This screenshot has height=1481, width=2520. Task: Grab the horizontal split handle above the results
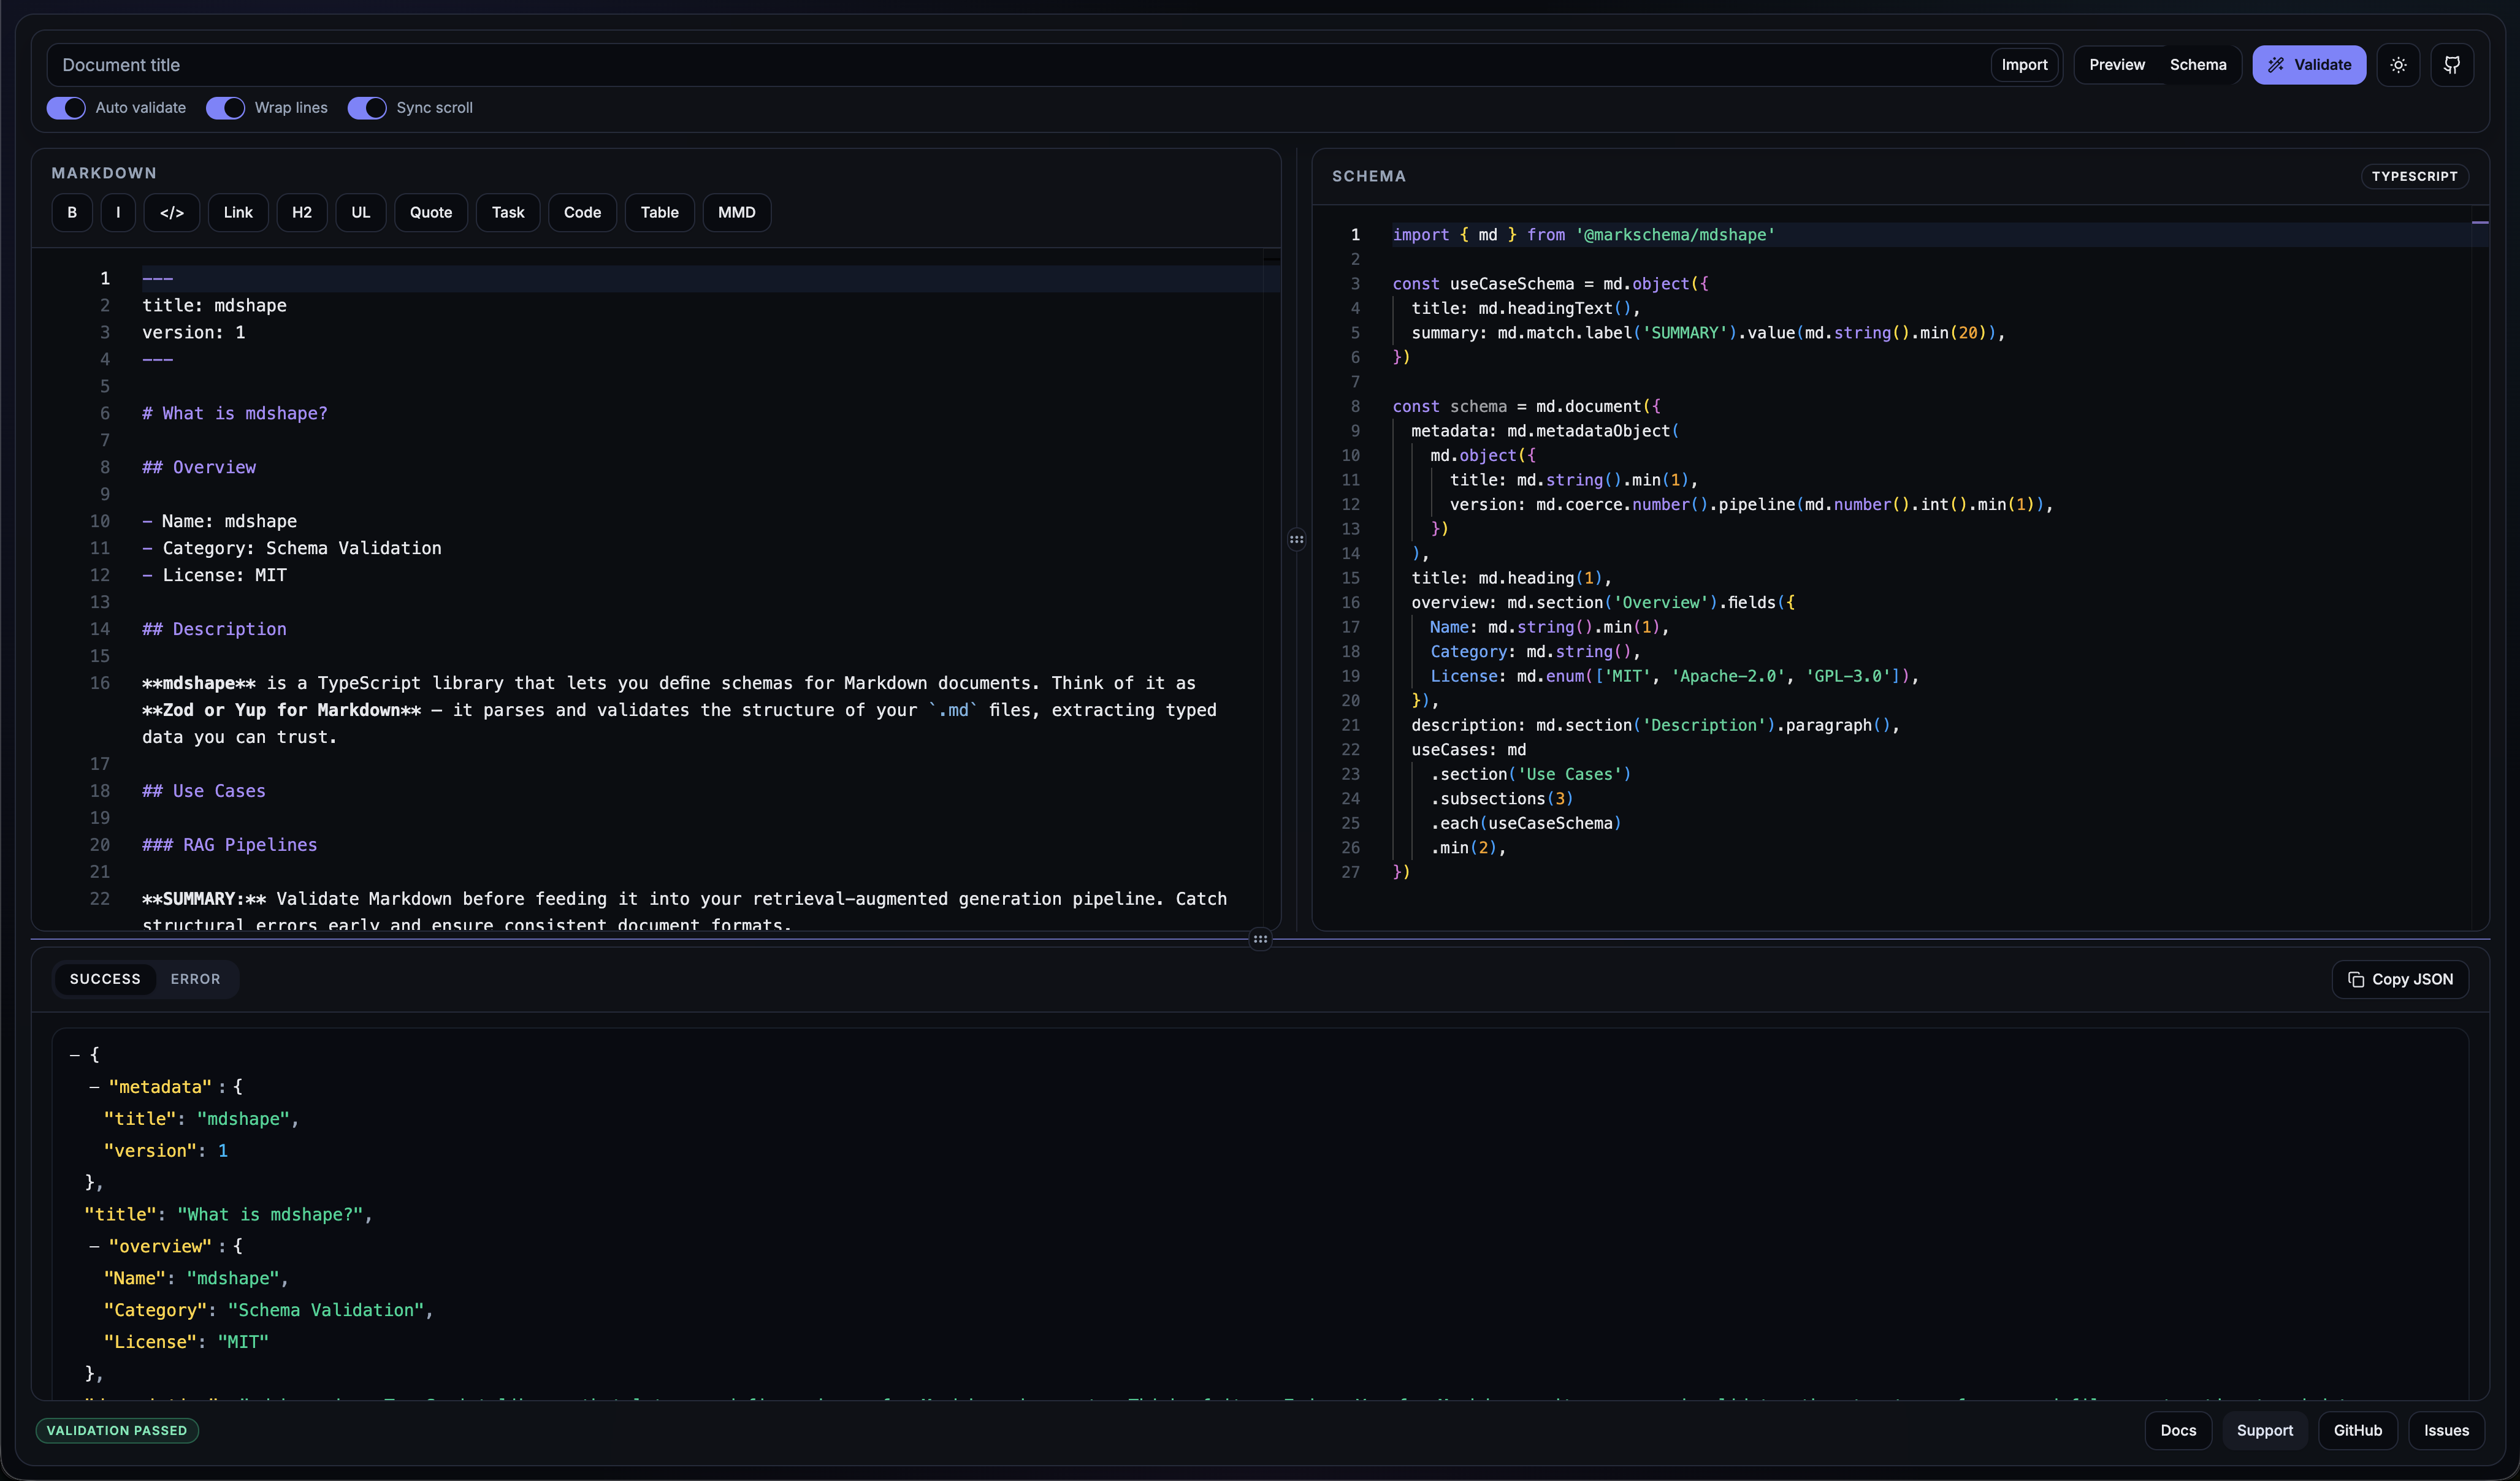pyautogui.click(x=1260, y=939)
